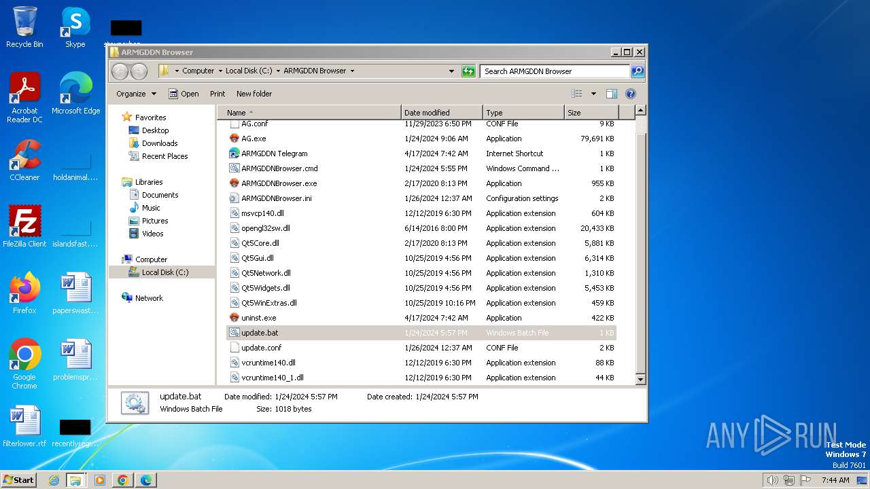Click the New folder toolbar button
870x489 pixels.
pos(254,94)
